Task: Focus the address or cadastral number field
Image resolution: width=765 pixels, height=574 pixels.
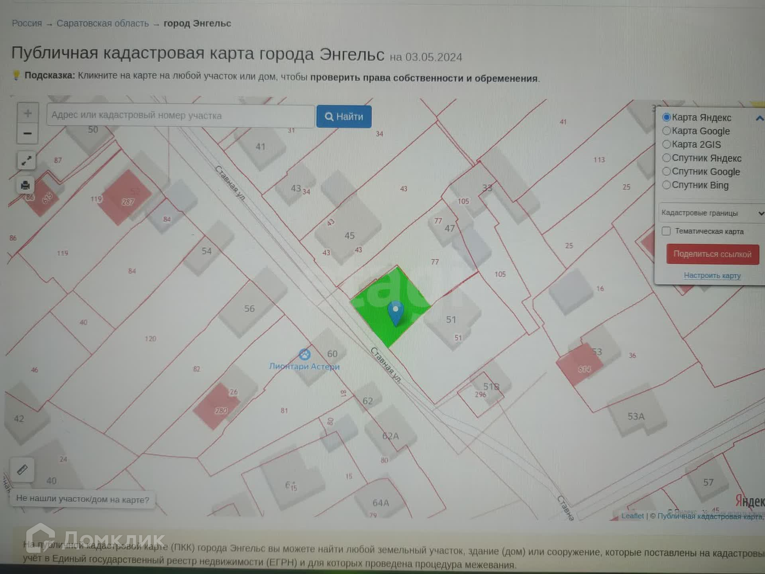Action: 180,116
